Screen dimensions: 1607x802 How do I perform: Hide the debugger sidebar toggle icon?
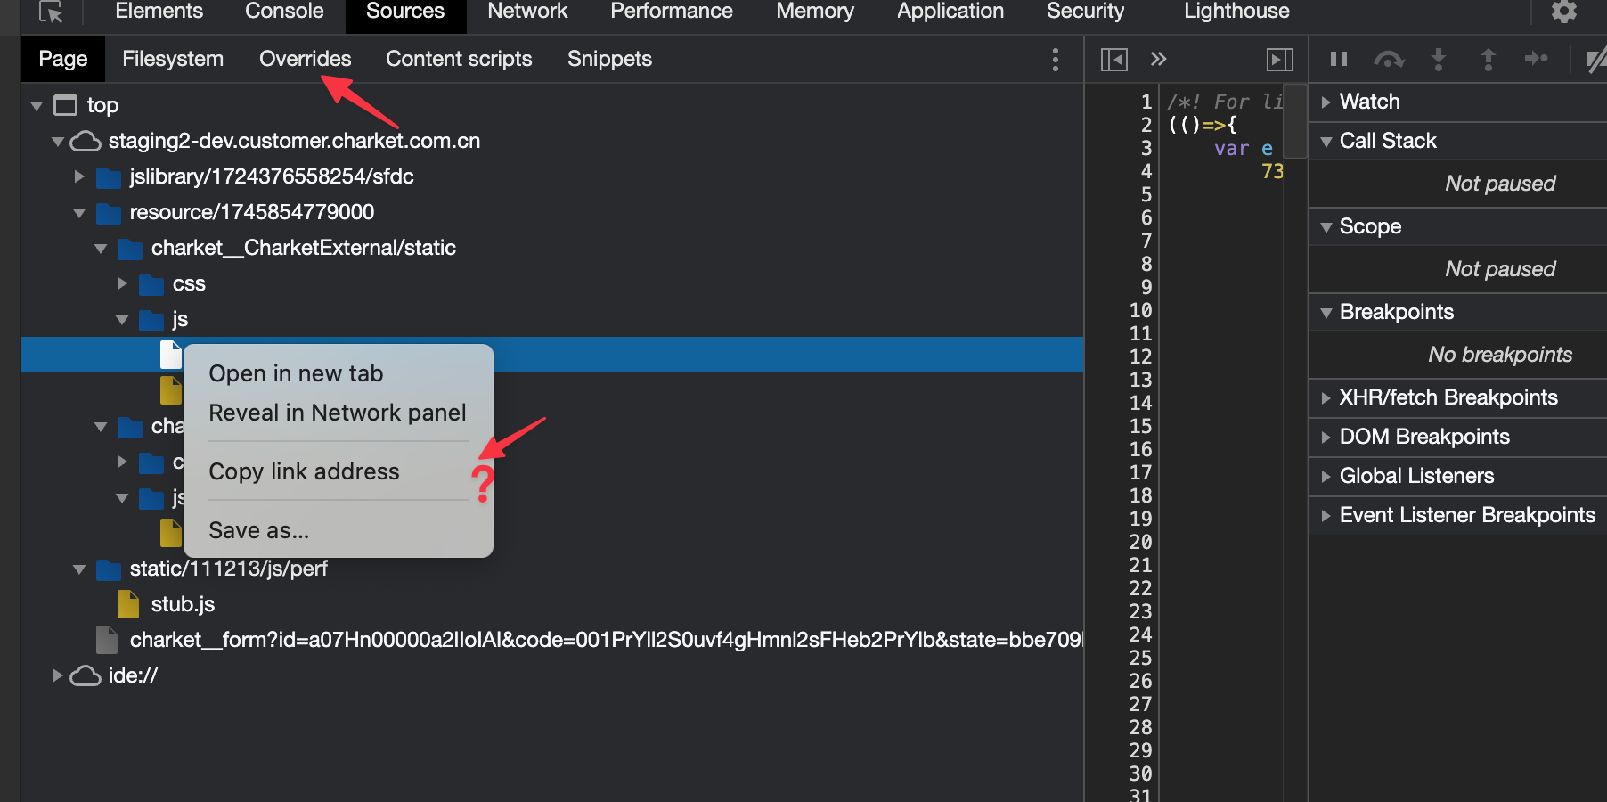[1280, 60]
